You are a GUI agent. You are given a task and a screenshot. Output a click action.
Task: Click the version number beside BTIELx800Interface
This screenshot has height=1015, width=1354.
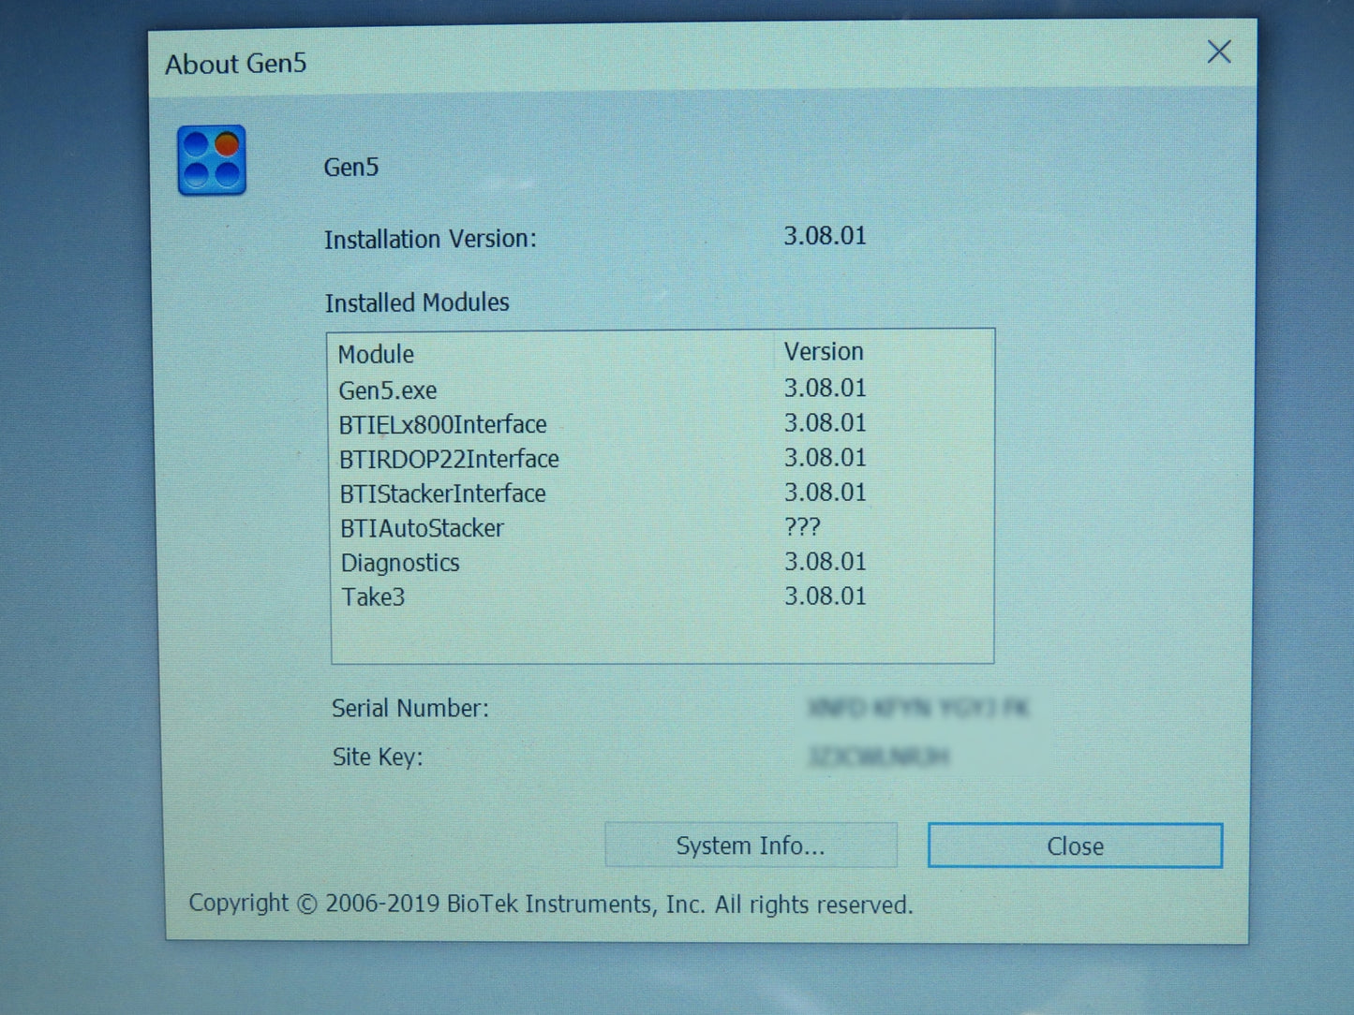(825, 422)
